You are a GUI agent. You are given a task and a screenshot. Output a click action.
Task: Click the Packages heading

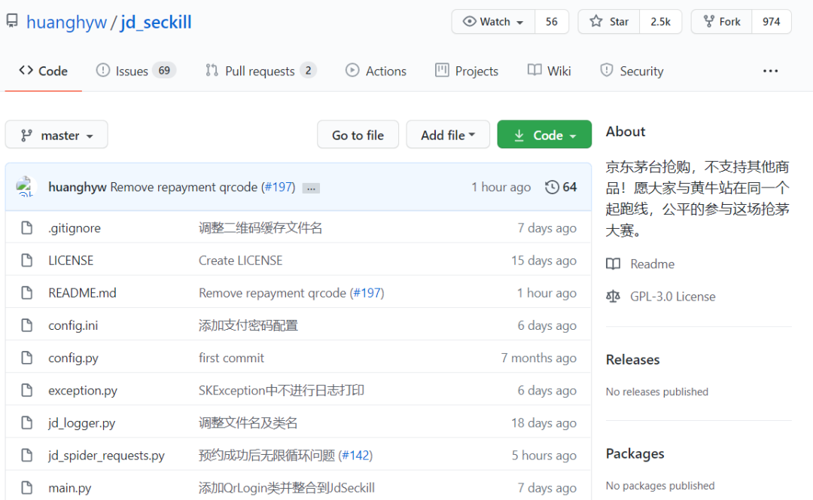[x=635, y=454]
